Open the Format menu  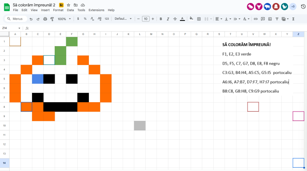(x=58, y=10)
